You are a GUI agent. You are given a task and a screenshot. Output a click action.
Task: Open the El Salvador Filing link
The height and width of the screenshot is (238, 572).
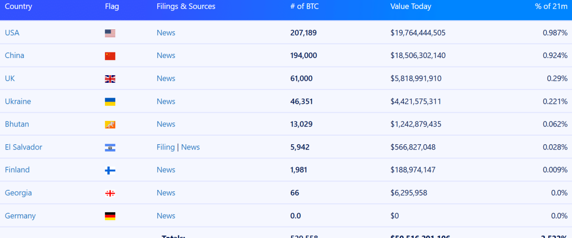coord(165,147)
